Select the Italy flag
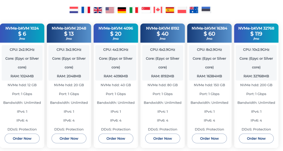This screenshot has height=151, width=283. pyautogui.click(x=134, y=10)
